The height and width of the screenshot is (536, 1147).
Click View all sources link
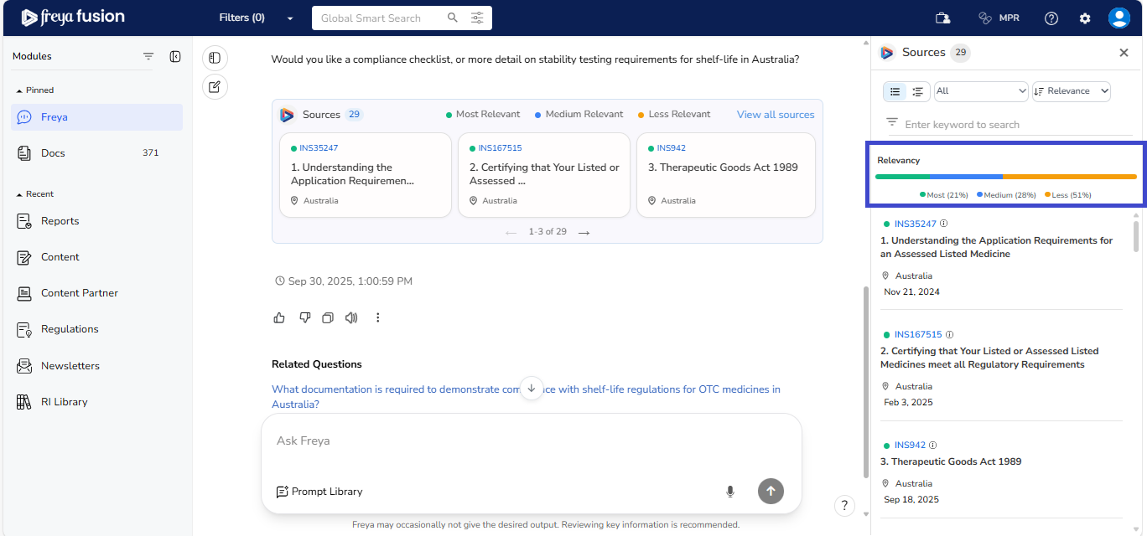(775, 115)
